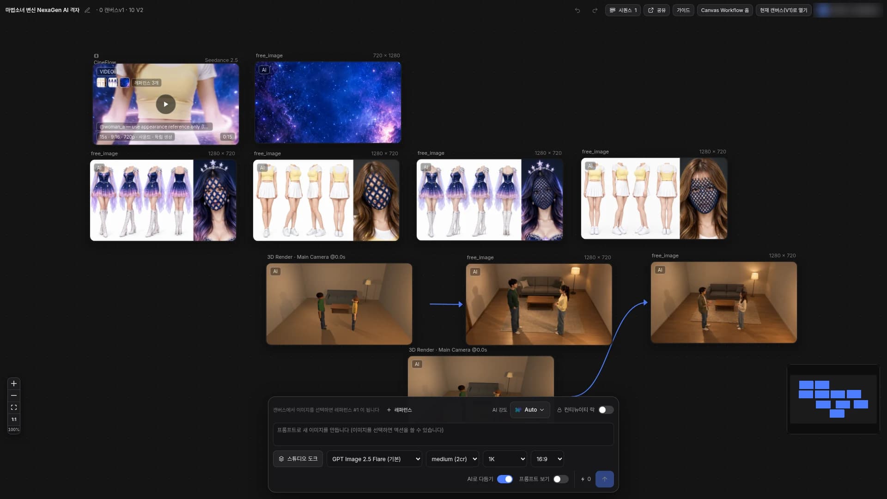Image resolution: width=887 pixels, height=499 pixels.
Task: Click the canvas minimap overview
Action: pos(833,399)
